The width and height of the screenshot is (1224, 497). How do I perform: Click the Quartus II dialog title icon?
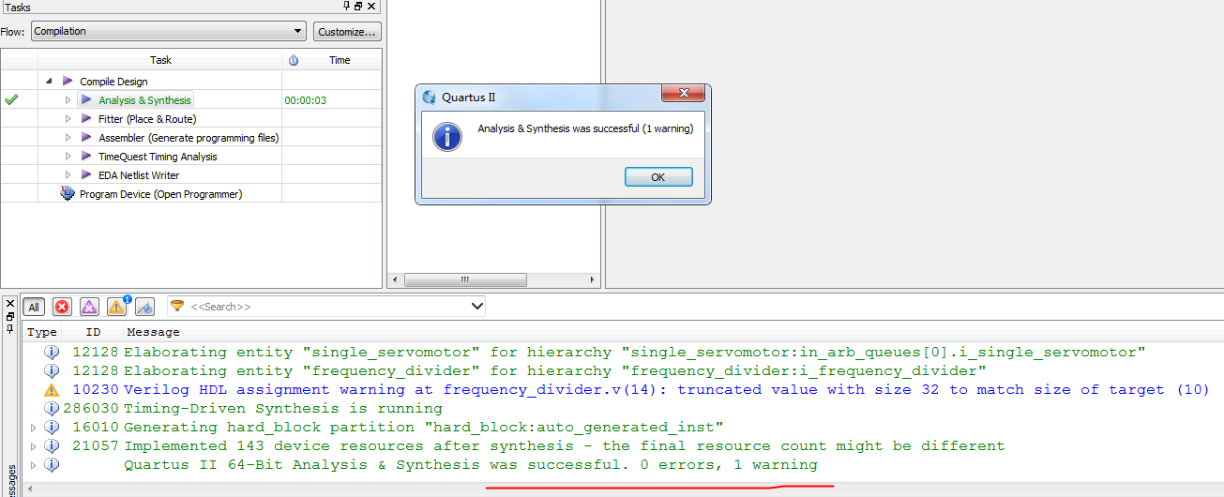430,97
